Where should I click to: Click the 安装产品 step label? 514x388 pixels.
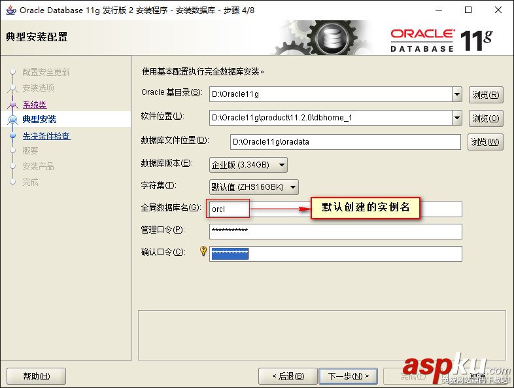39,167
